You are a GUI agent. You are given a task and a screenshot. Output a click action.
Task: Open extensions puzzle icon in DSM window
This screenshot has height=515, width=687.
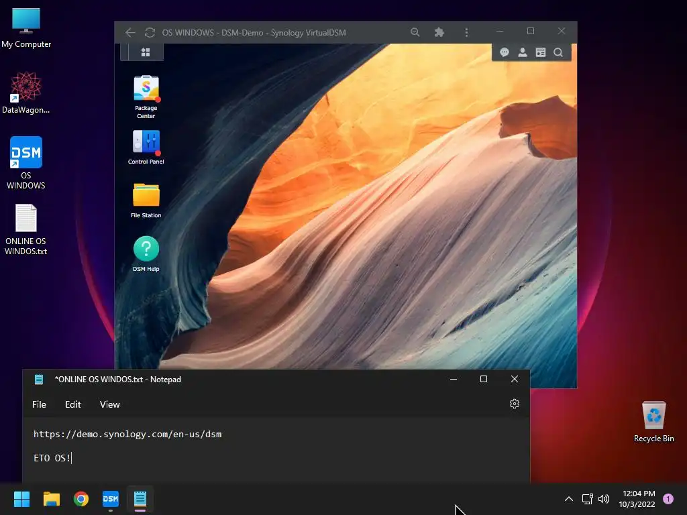[x=439, y=32]
